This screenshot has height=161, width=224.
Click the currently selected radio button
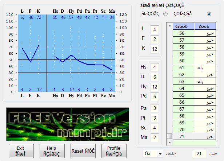209,14
